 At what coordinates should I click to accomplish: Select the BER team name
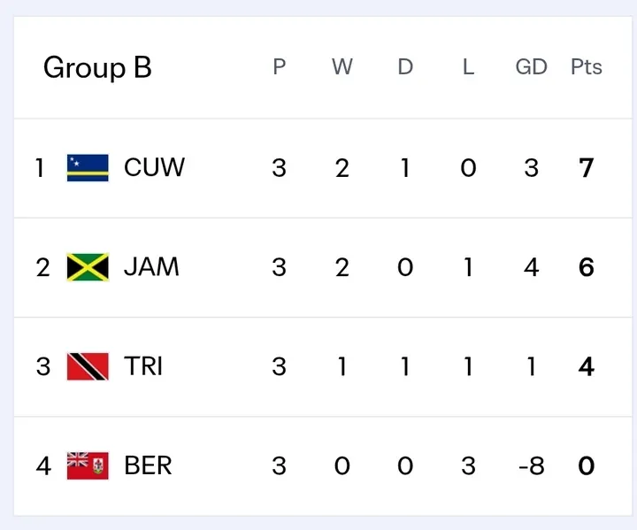(x=148, y=465)
